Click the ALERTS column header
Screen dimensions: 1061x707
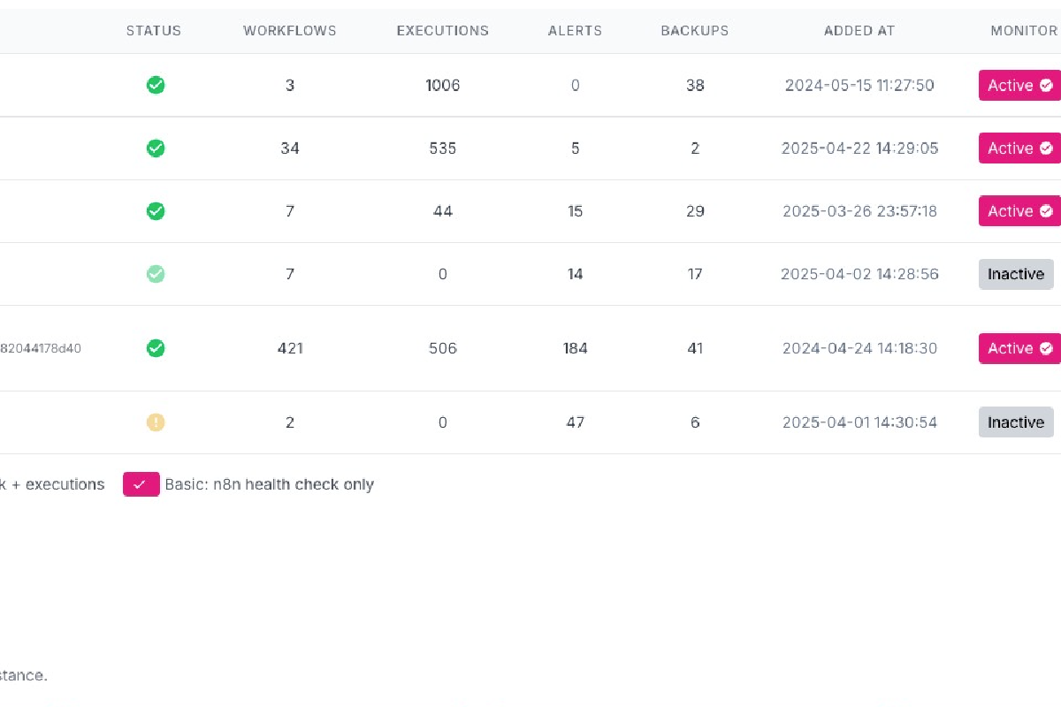575,30
